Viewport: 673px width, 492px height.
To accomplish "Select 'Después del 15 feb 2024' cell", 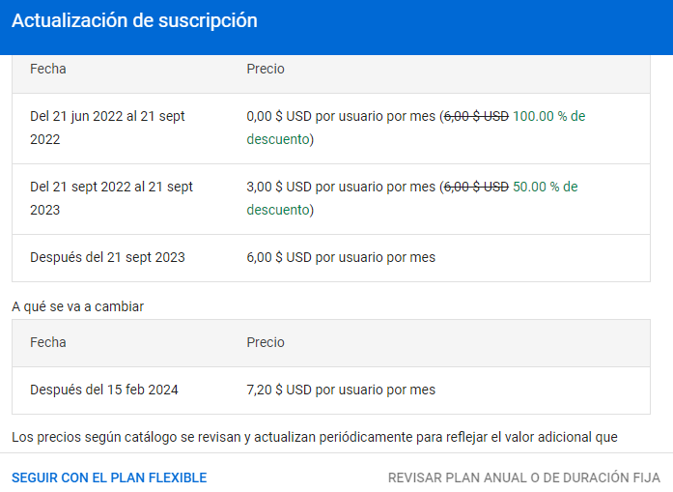I will (x=104, y=390).
